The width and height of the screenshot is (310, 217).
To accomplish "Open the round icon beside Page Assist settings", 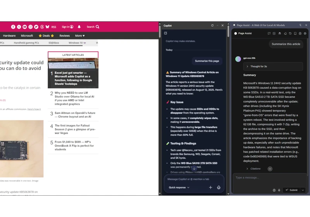I will pos(300,33).
